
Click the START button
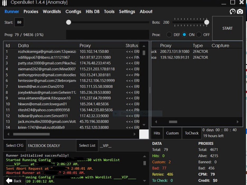(x=227, y=28)
